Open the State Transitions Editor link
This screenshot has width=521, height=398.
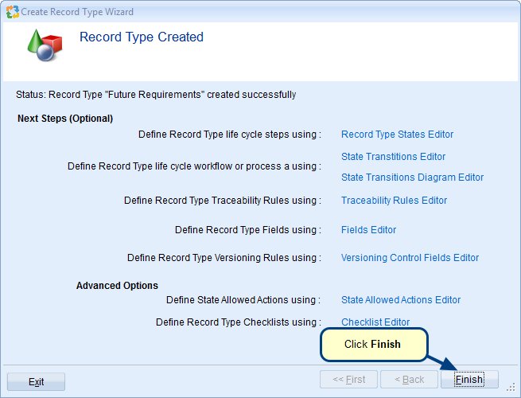(x=393, y=157)
